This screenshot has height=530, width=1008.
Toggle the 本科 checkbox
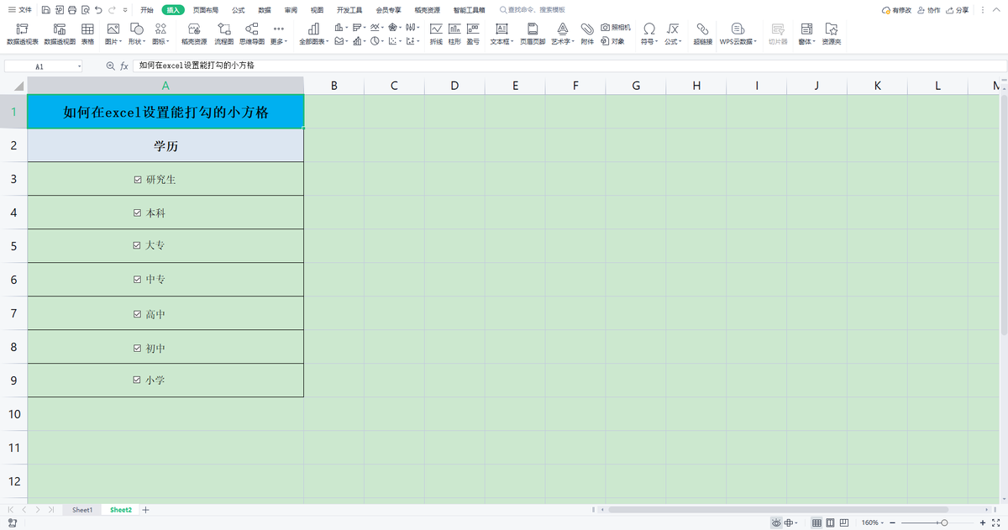tap(138, 213)
